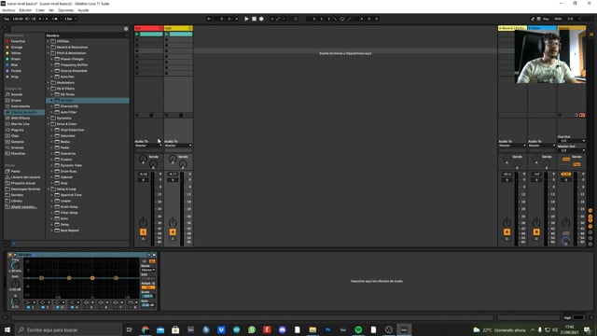
Task: Open EQ Eight Mode Stereo dropdown
Action: pyautogui.click(x=148, y=270)
